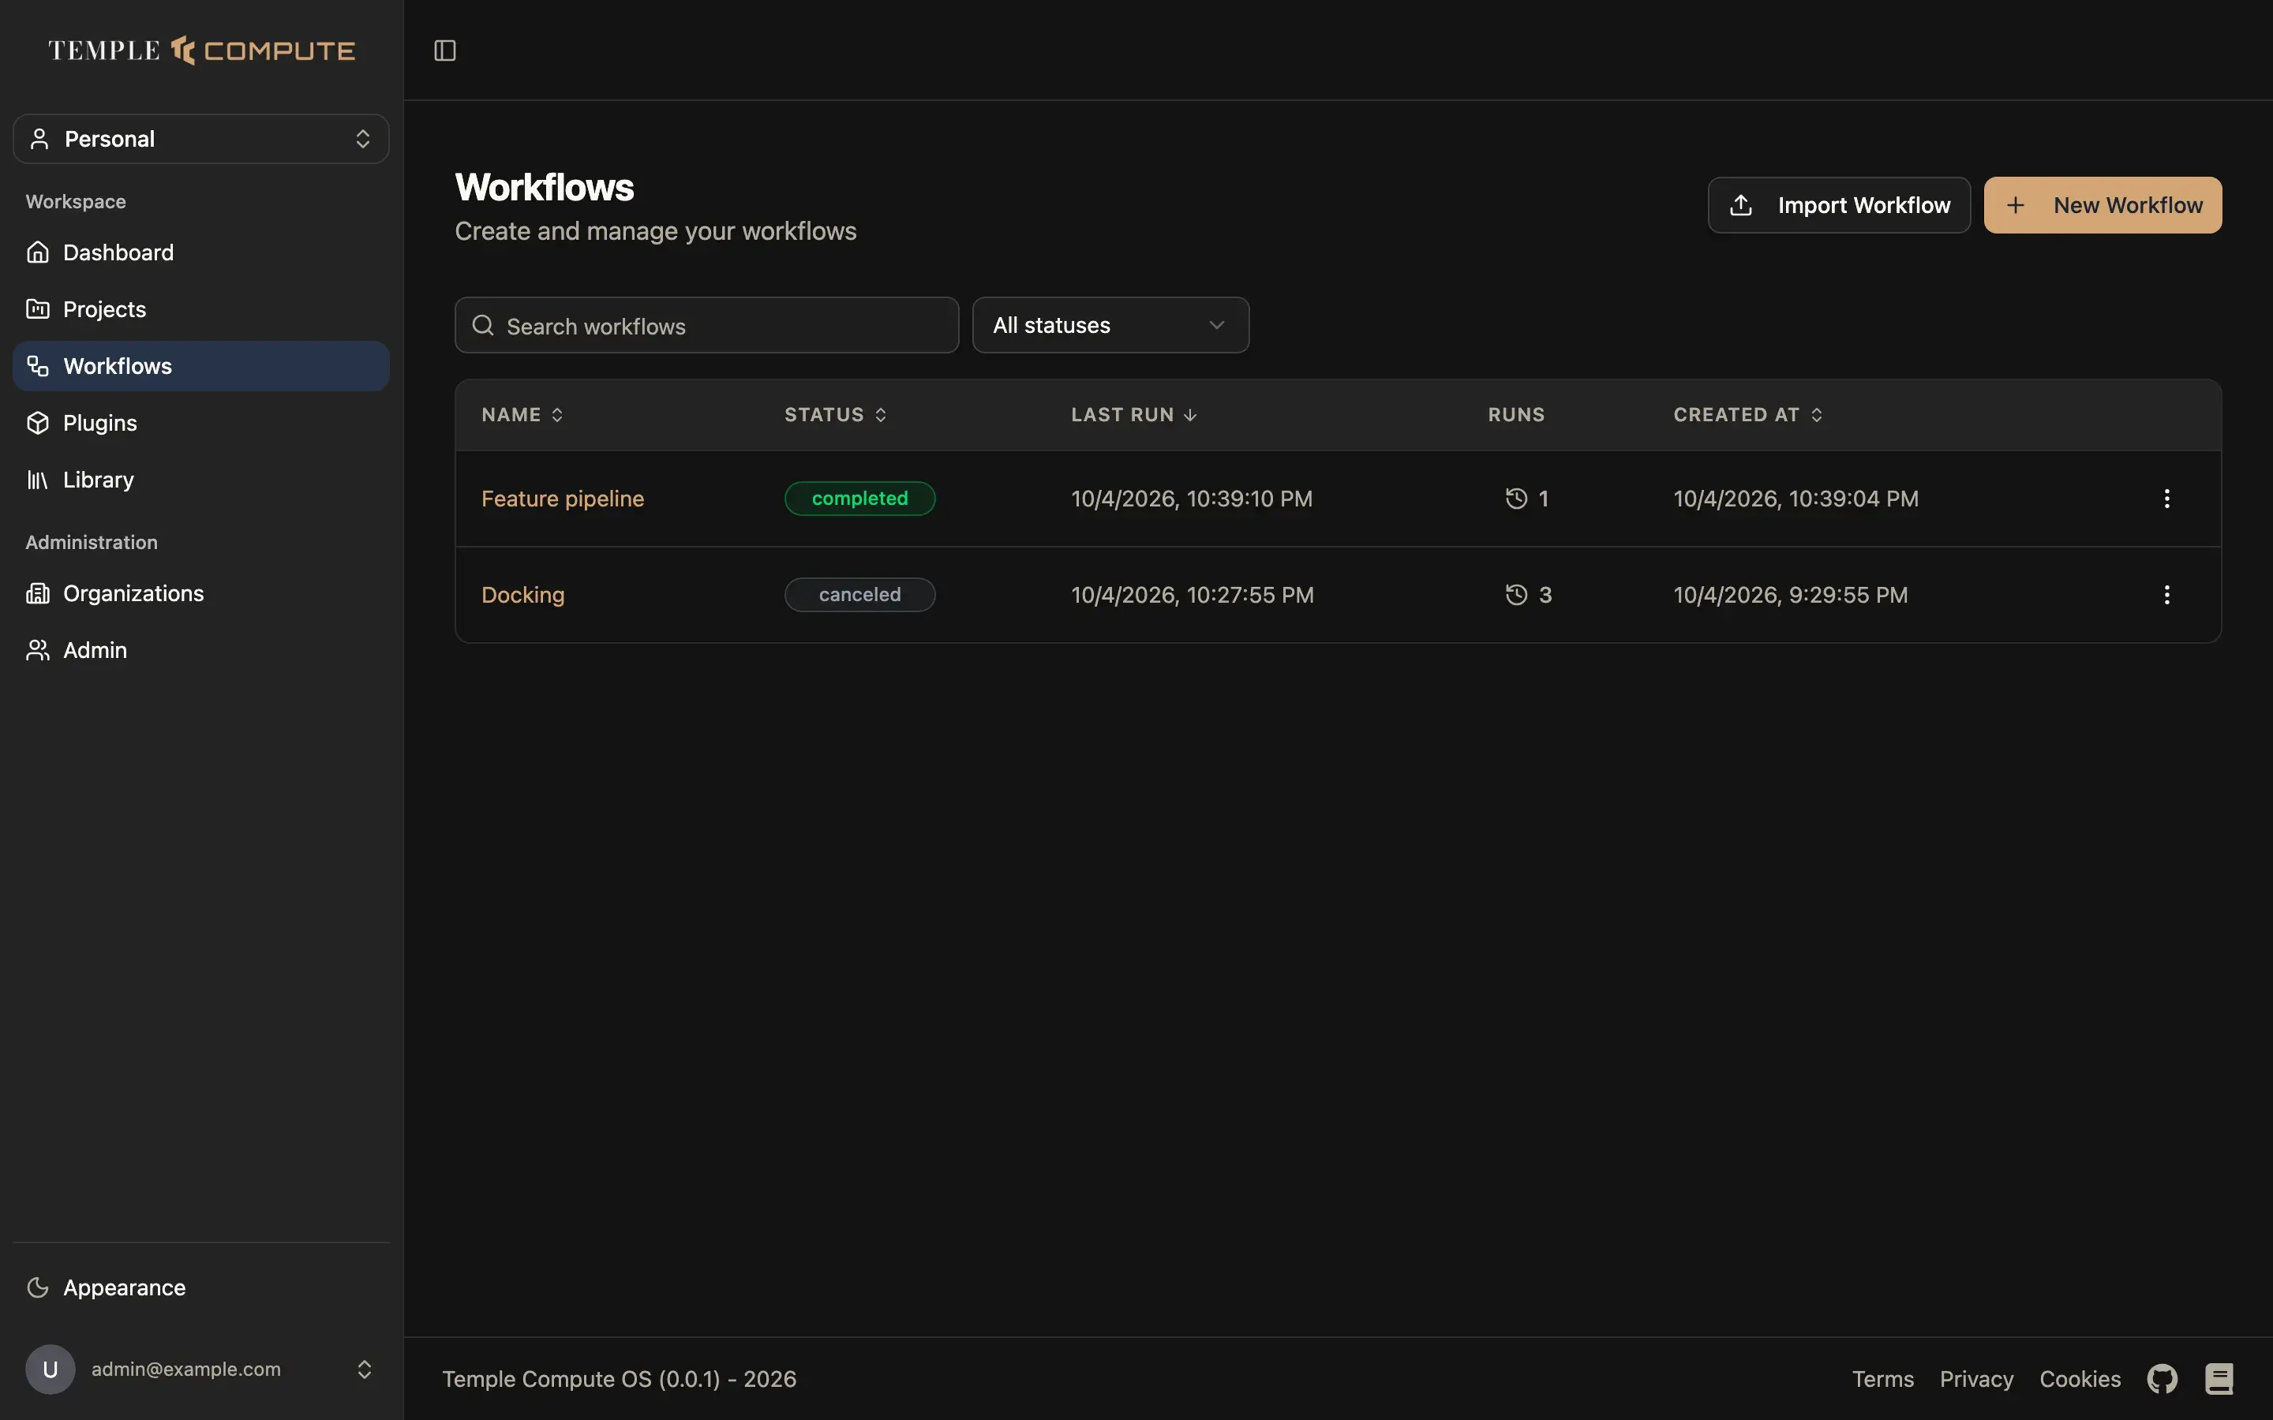Go to Dashboard in sidebar
This screenshot has height=1420, width=2273.
(x=201, y=252)
